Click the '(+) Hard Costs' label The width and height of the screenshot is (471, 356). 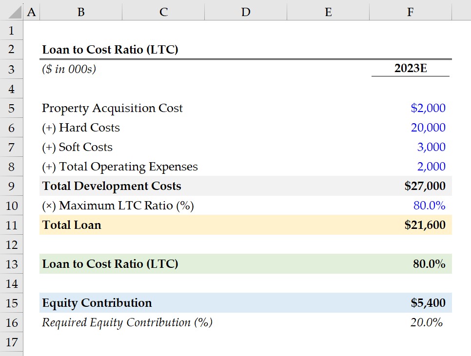coord(80,128)
